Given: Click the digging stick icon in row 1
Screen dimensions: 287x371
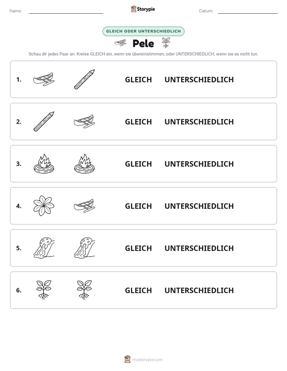Looking at the screenshot, I should pos(84,79).
